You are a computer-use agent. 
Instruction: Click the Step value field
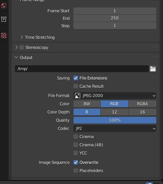115,26
